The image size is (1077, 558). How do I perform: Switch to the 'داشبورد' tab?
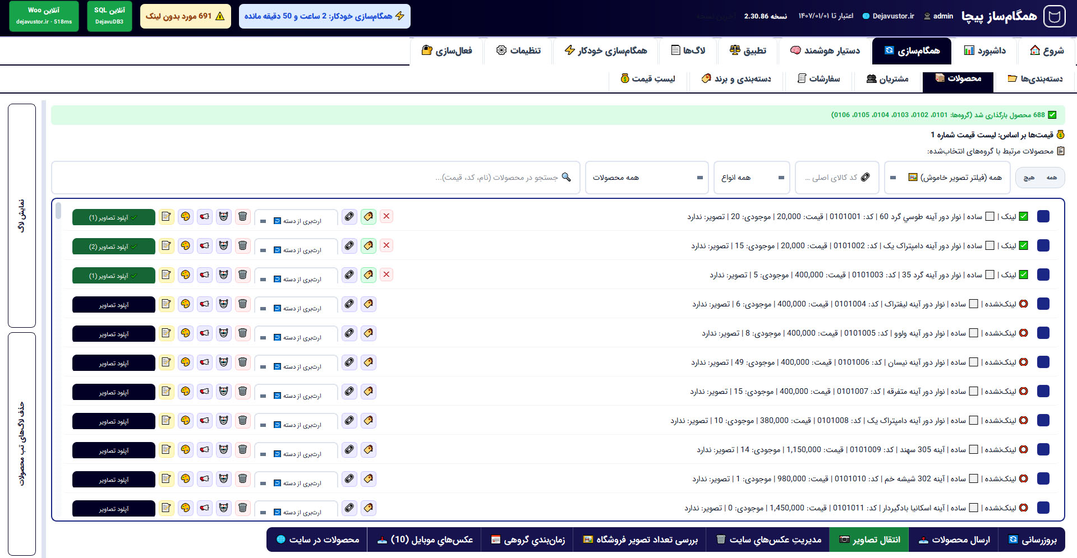click(985, 51)
